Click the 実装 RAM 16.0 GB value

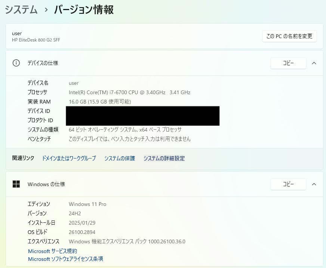pos(99,101)
